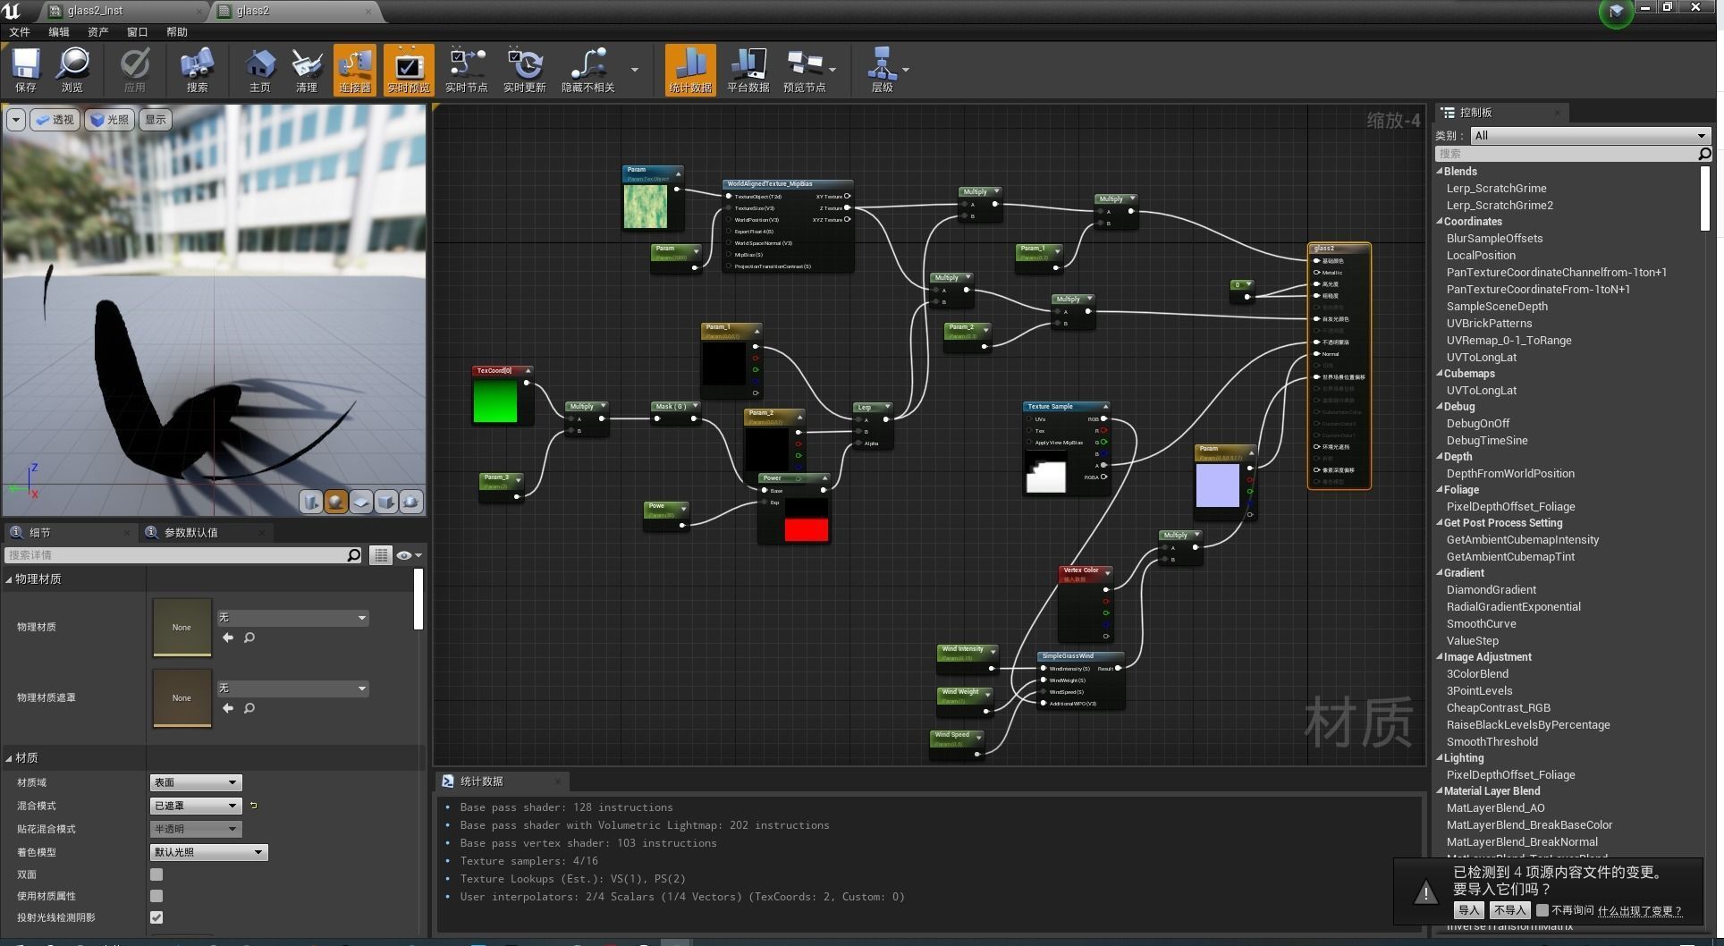Viewport: 1724px width, 946px height.
Task: Open the 混合模式 已遮罩 dropdown
Action: (x=196, y=806)
